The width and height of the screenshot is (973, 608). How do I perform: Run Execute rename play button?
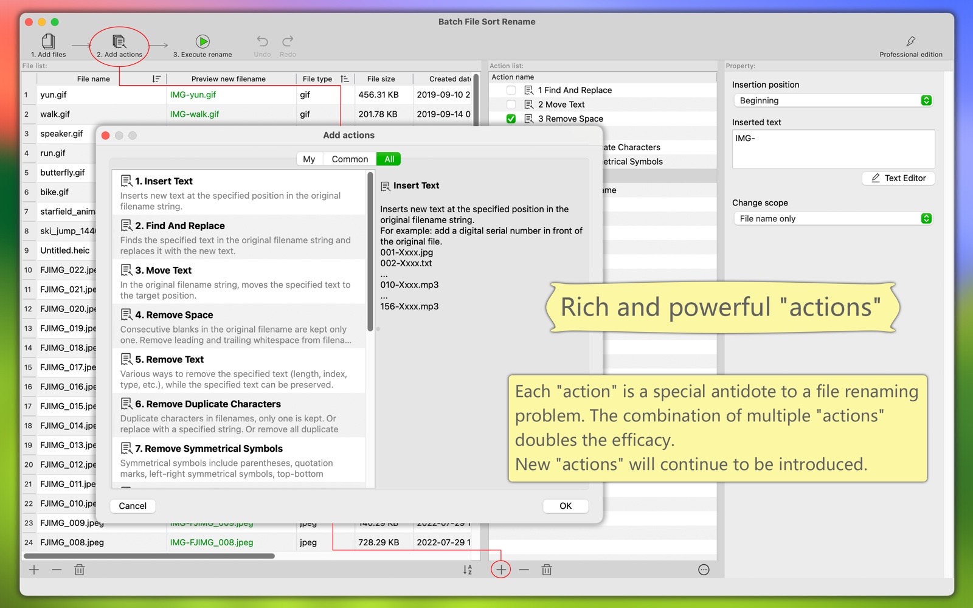(x=203, y=41)
